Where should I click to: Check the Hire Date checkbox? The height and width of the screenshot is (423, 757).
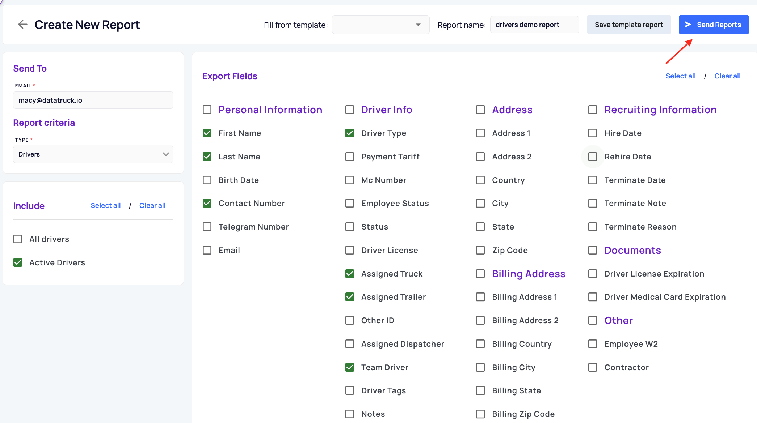click(x=593, y=133)
